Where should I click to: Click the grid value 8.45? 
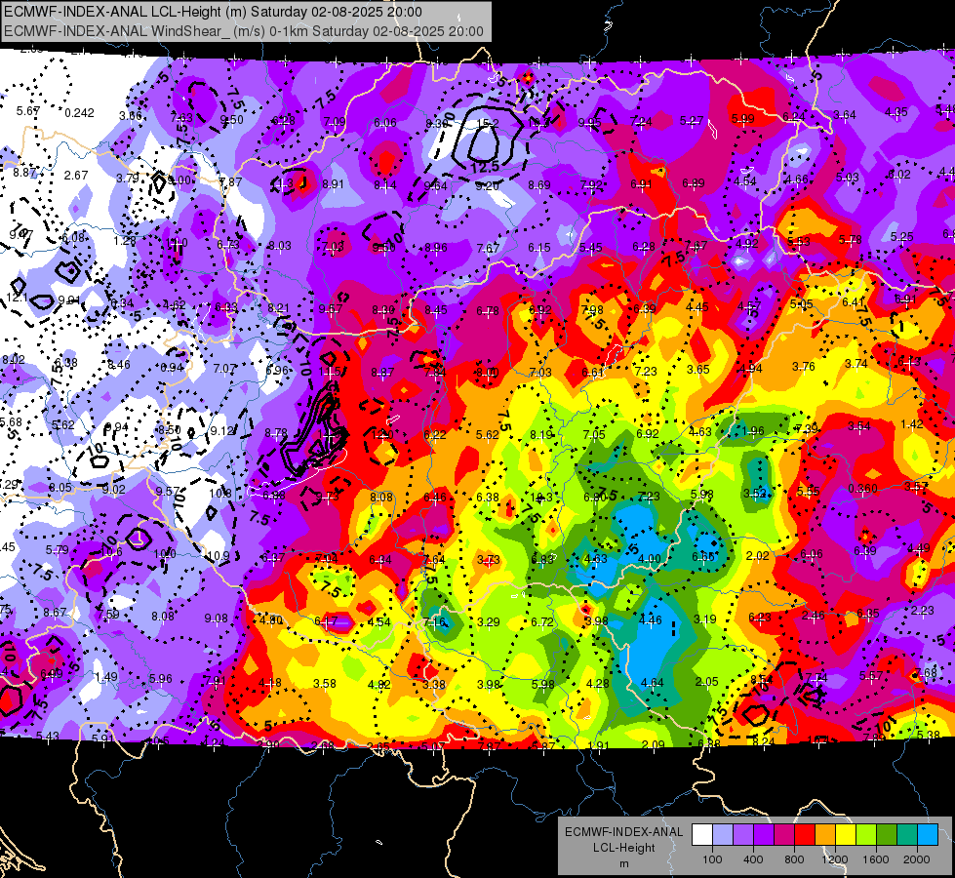tap(435, 310)
